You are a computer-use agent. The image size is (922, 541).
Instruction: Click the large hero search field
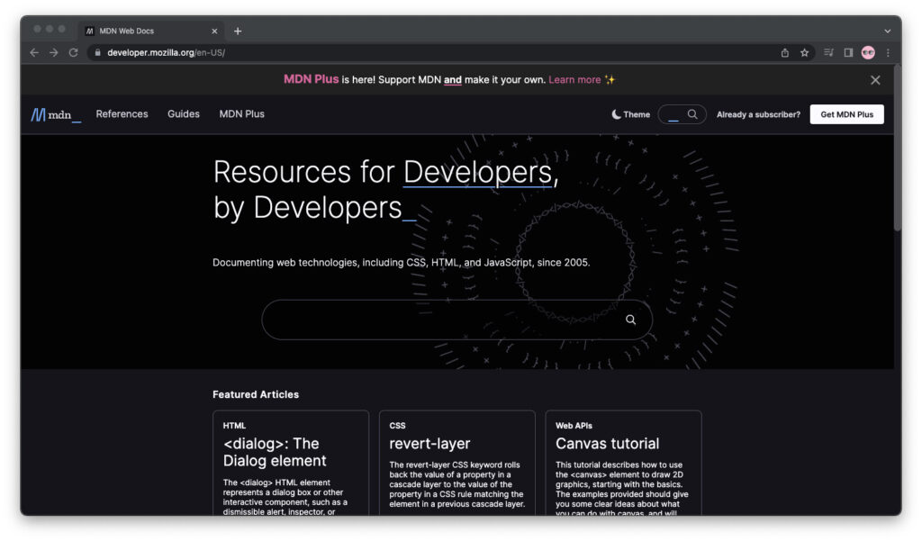pyautogui.click(x=456, y=320)
